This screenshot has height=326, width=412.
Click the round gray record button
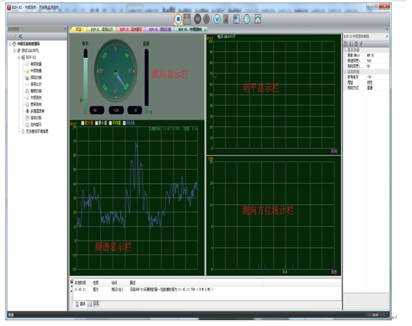pyautogui.click(x=206, y=19)
